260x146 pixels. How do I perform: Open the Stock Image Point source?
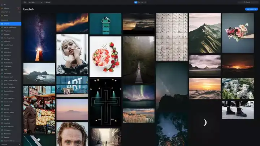tap(10, 98)
